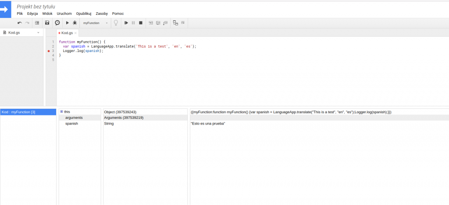Step over the current line
The height and width of the screenshot is (205, 449).
(158, 23)
